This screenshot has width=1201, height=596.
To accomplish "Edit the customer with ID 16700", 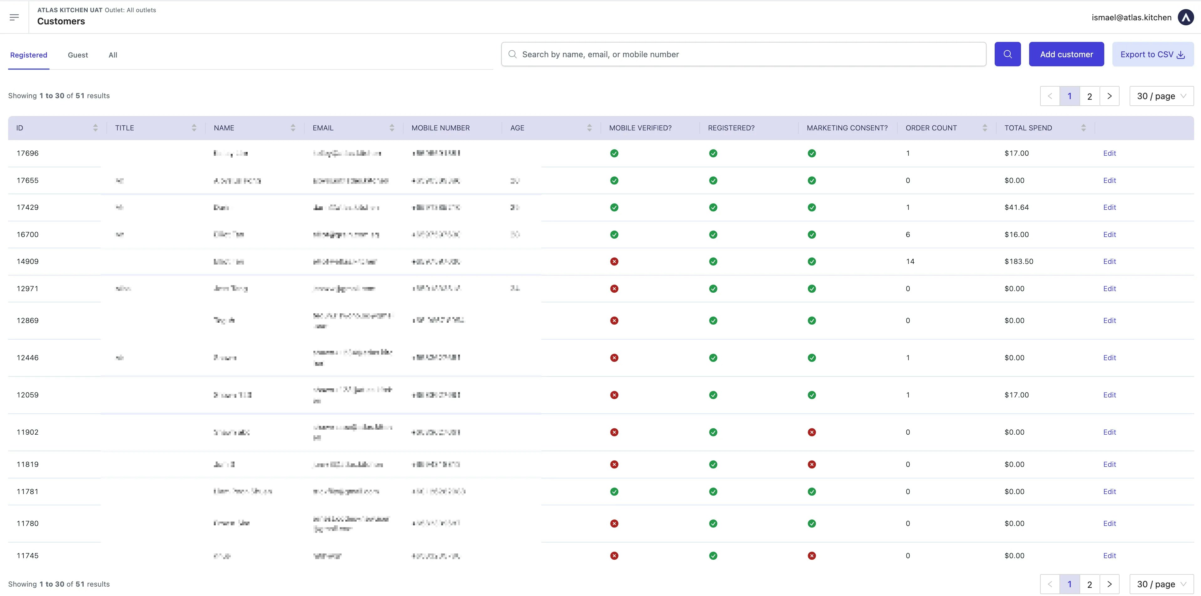I will click(1110, 234).
